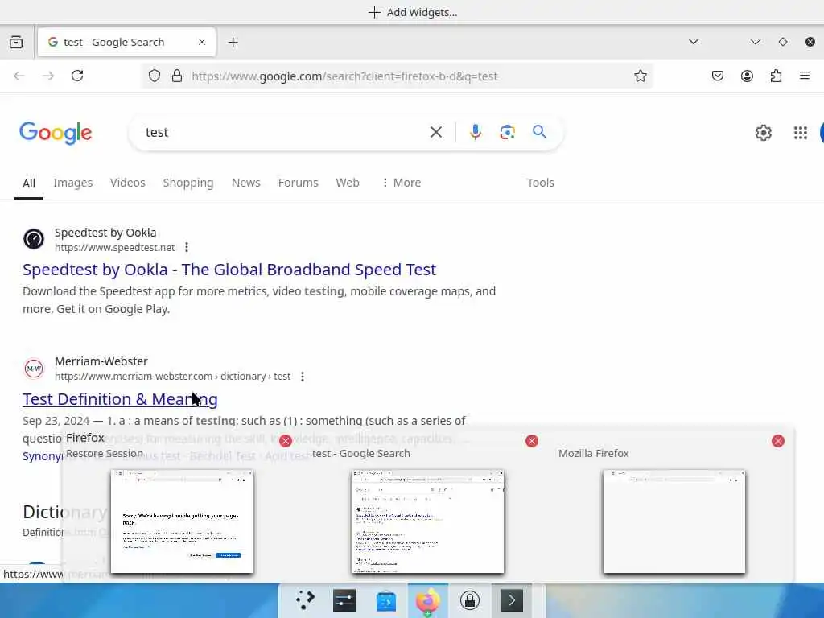Open the KDE application launcher

pos(305,600)
